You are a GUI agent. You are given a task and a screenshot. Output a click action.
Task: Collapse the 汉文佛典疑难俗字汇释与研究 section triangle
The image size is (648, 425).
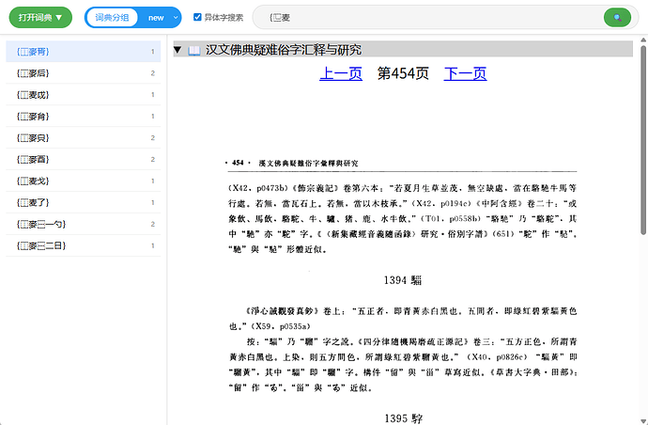click(x=177, y=50)
